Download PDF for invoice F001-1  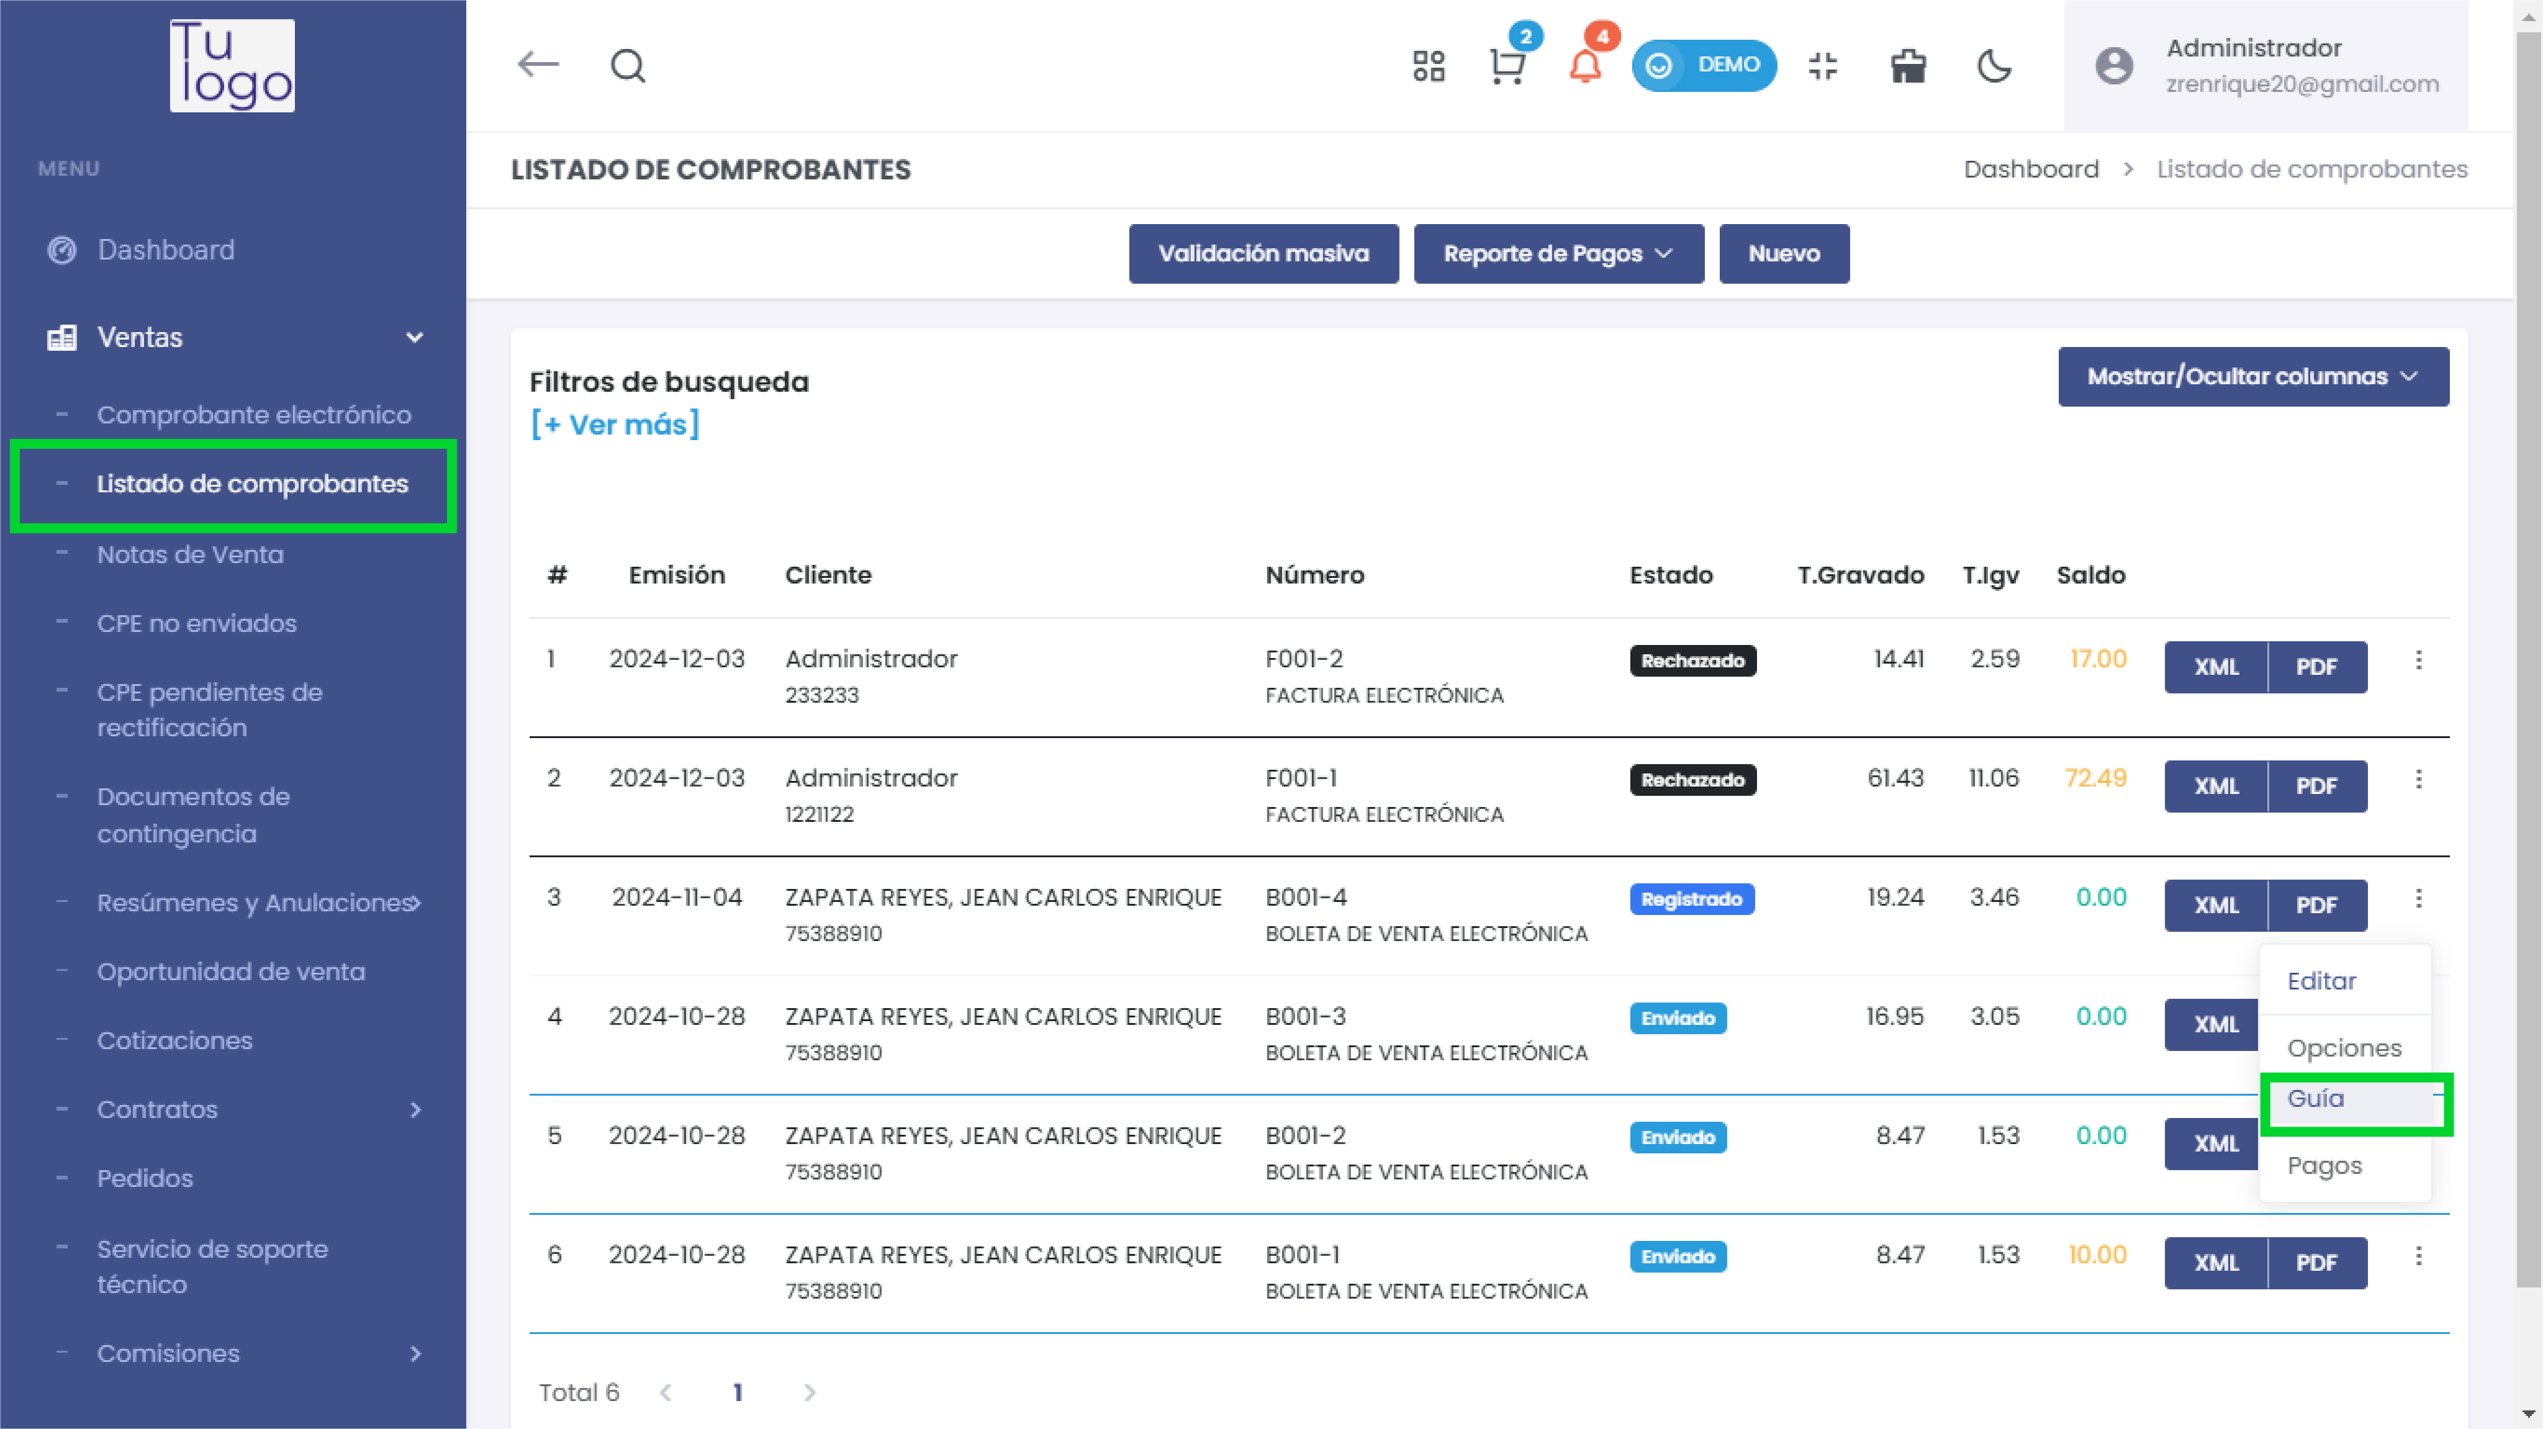2316,787
